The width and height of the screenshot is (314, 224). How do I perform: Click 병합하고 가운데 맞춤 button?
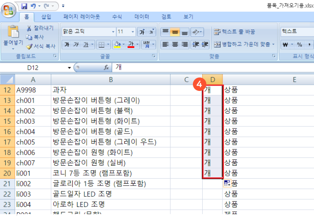(x=244, y=44)
